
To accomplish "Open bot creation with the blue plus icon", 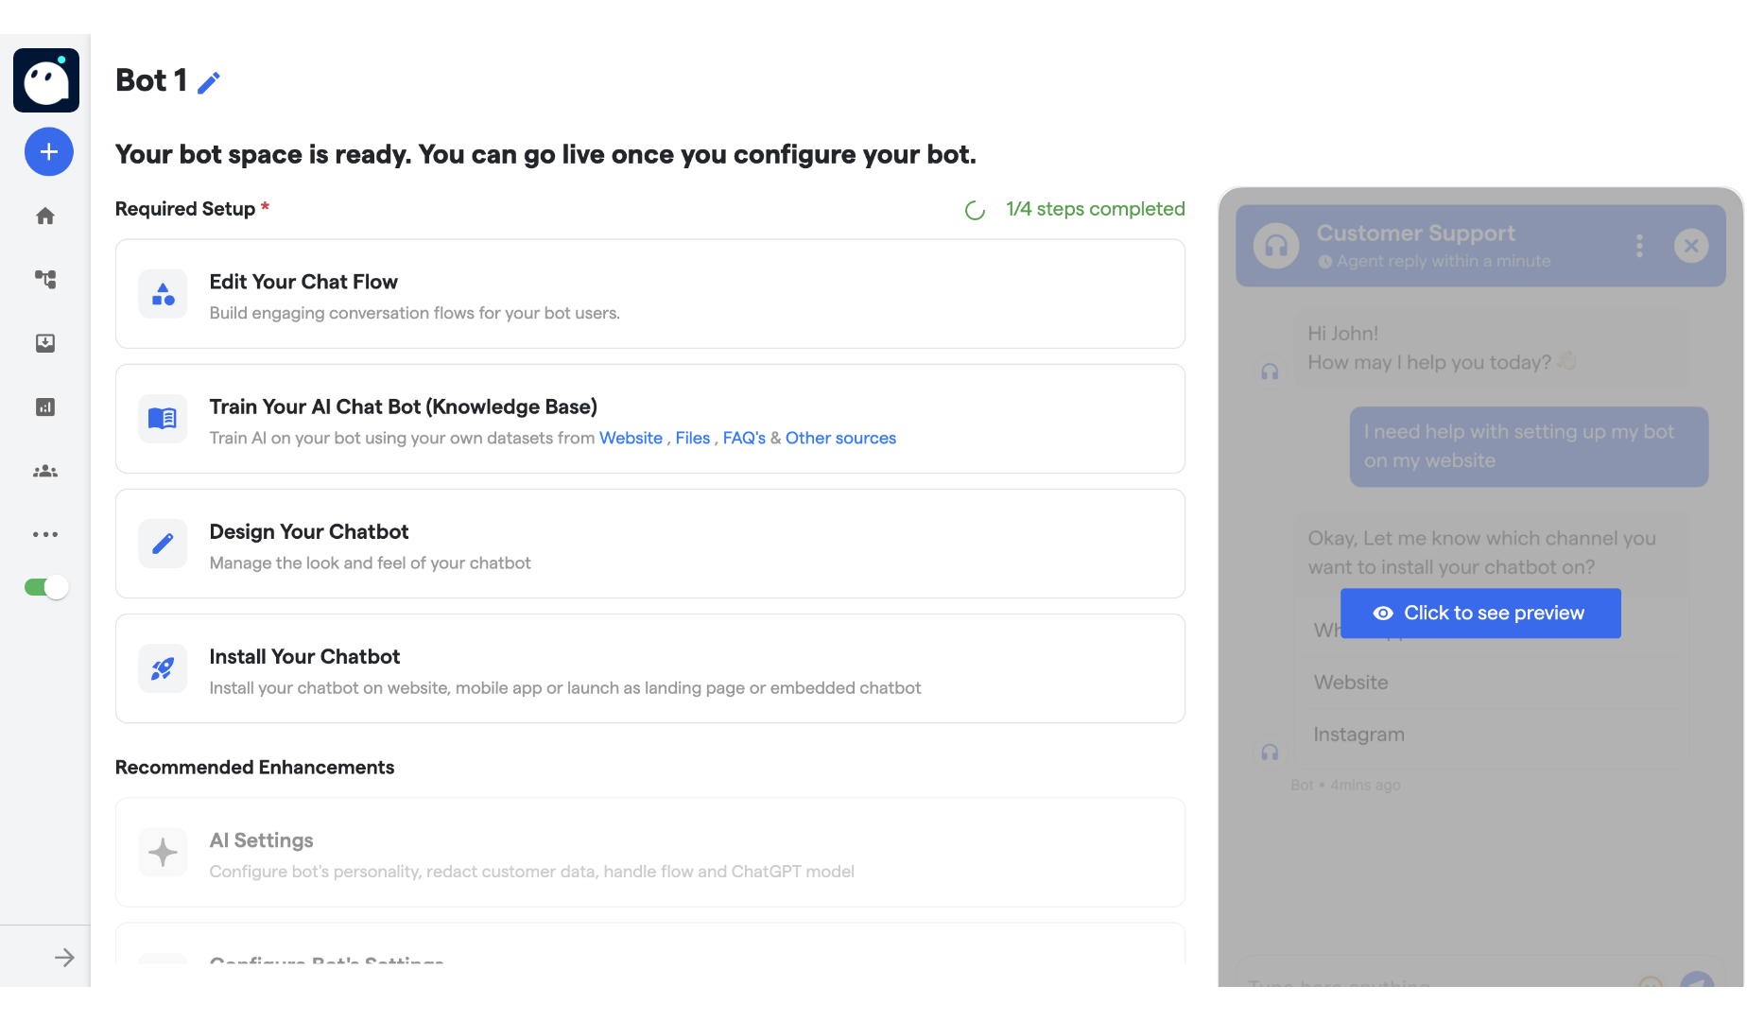I will 48,151.
